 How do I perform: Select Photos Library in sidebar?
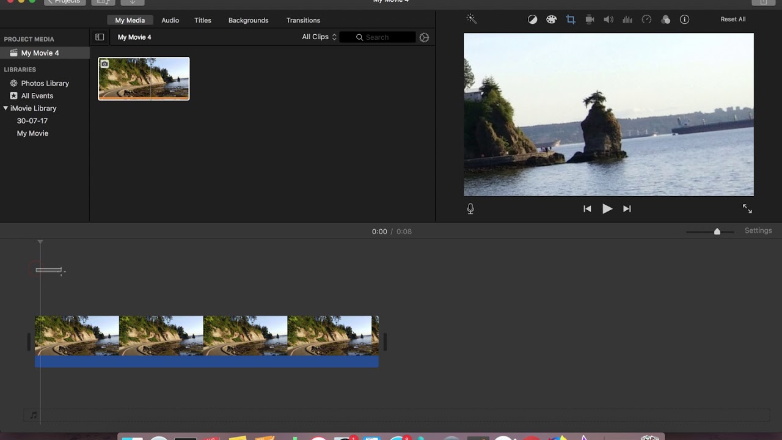(x=45, y=83)
